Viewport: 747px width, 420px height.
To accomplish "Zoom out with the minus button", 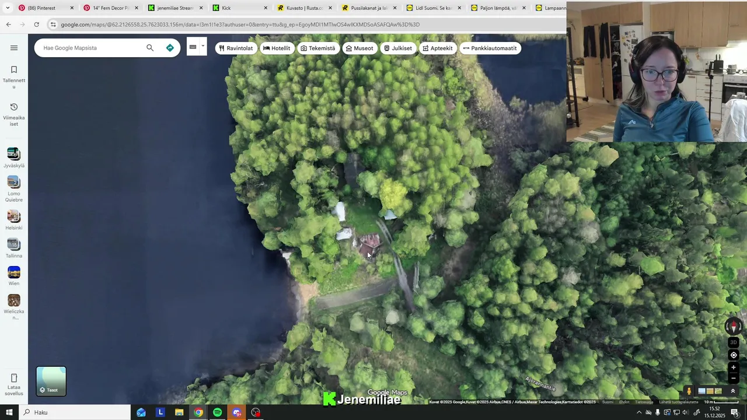I will (734, 379).
